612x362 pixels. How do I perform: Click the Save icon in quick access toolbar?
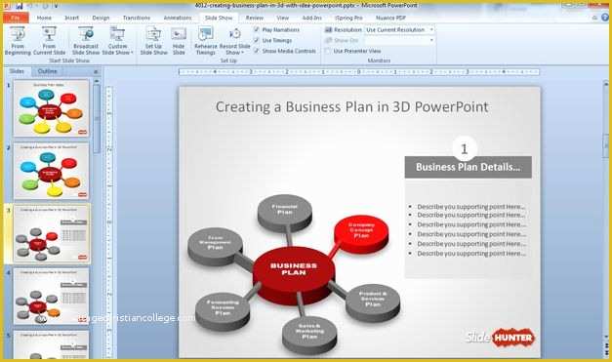[x=19, y=6]
